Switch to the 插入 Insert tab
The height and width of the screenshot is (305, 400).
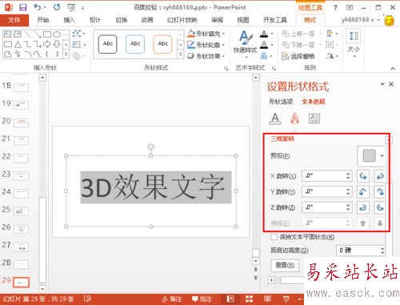tap(69, 20)
